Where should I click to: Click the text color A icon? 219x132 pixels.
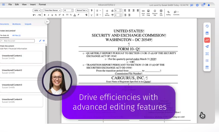coord(75,15)
